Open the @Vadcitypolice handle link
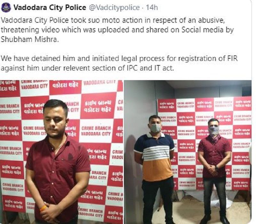The image size is (256, 224). 114,7
